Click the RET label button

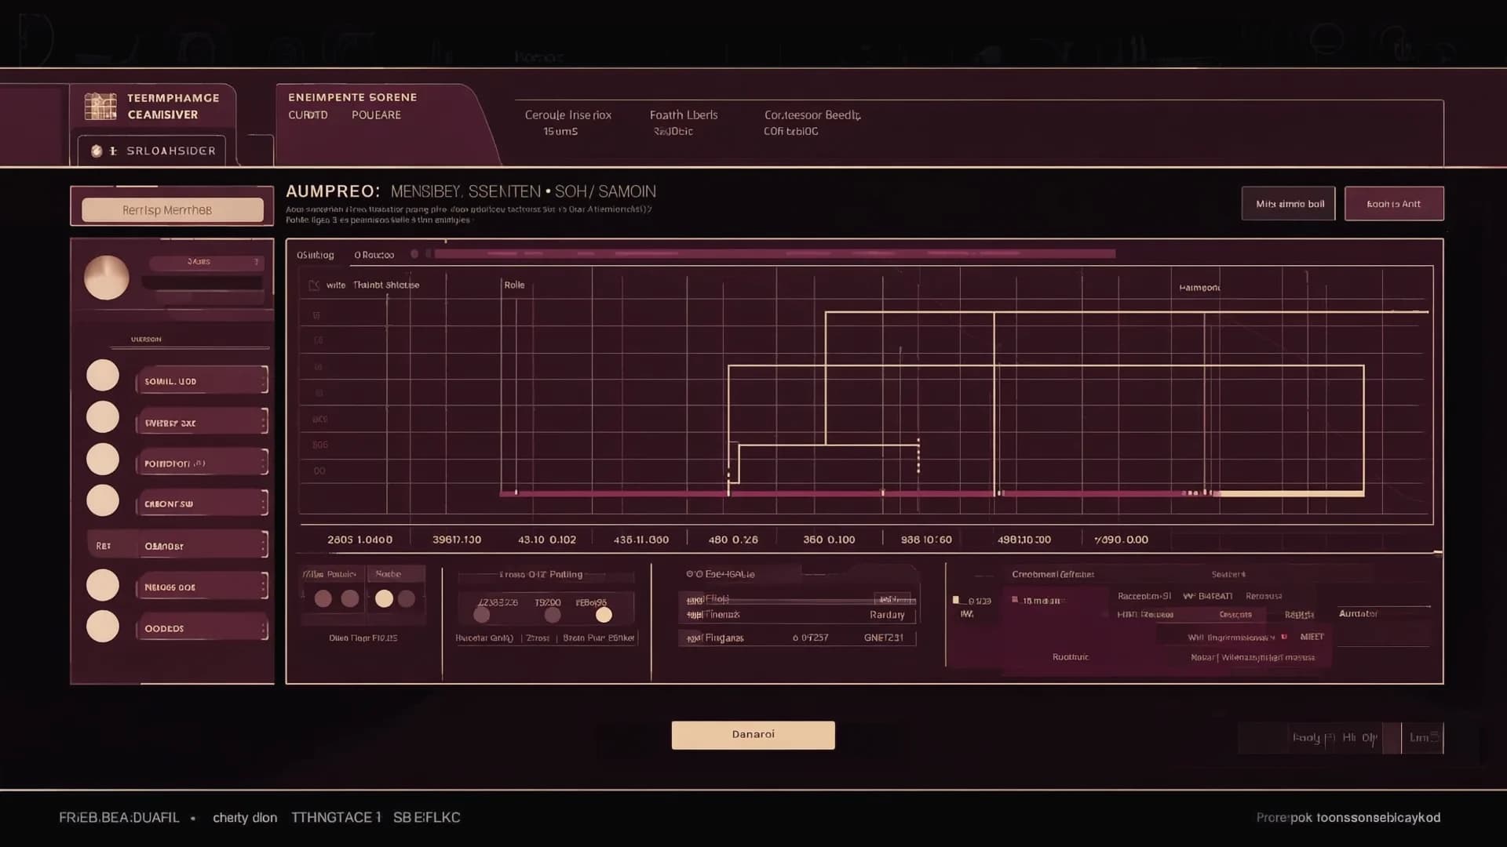point(104,546)
